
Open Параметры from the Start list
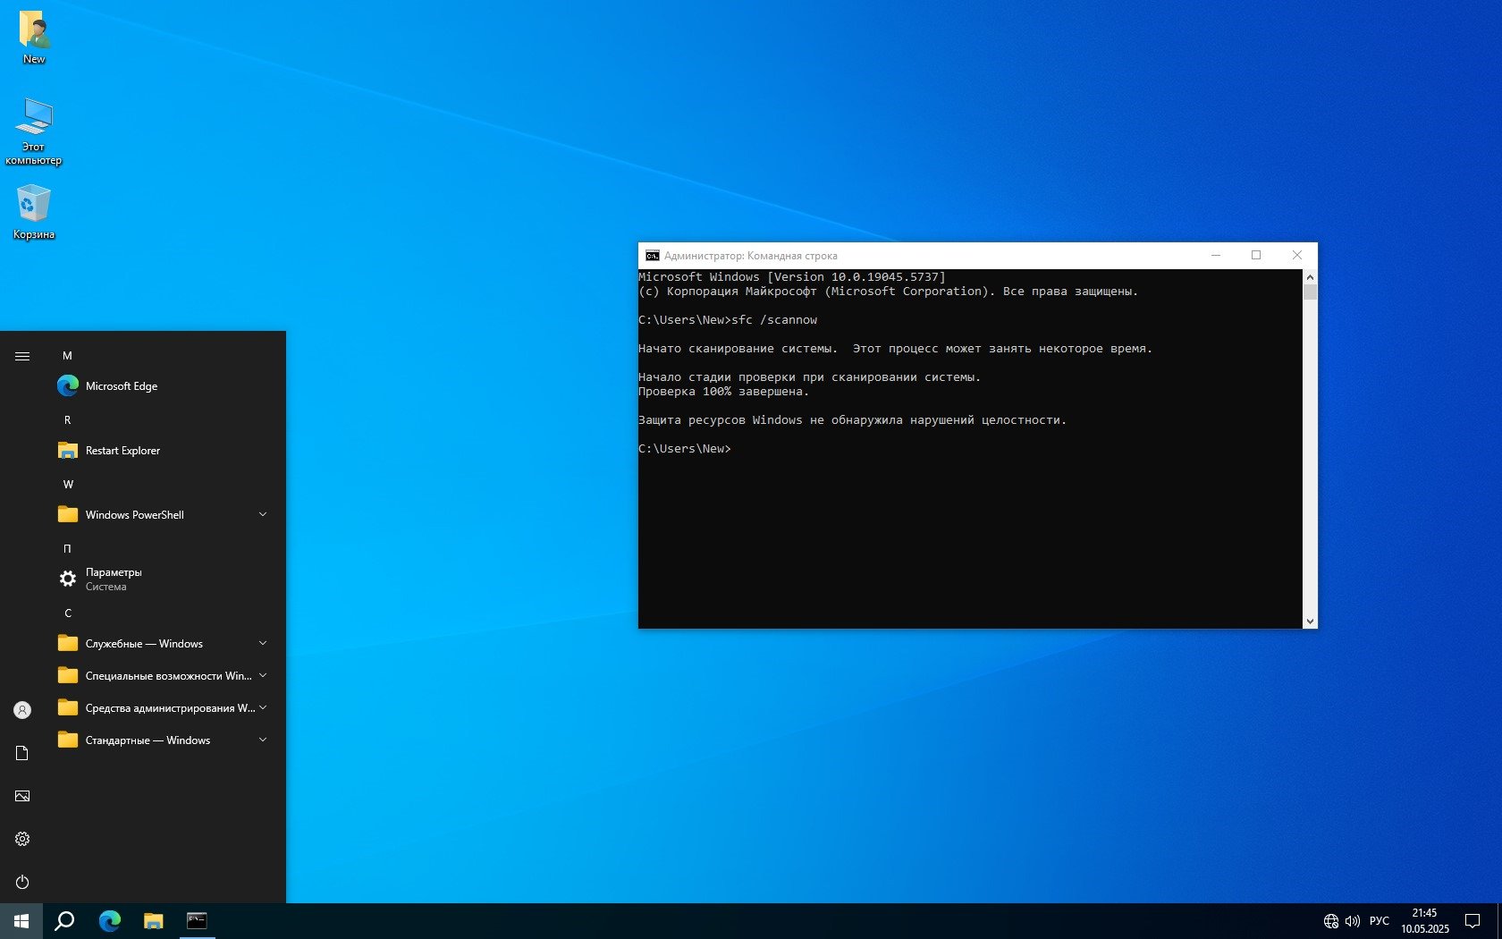[x=114, y=579]
